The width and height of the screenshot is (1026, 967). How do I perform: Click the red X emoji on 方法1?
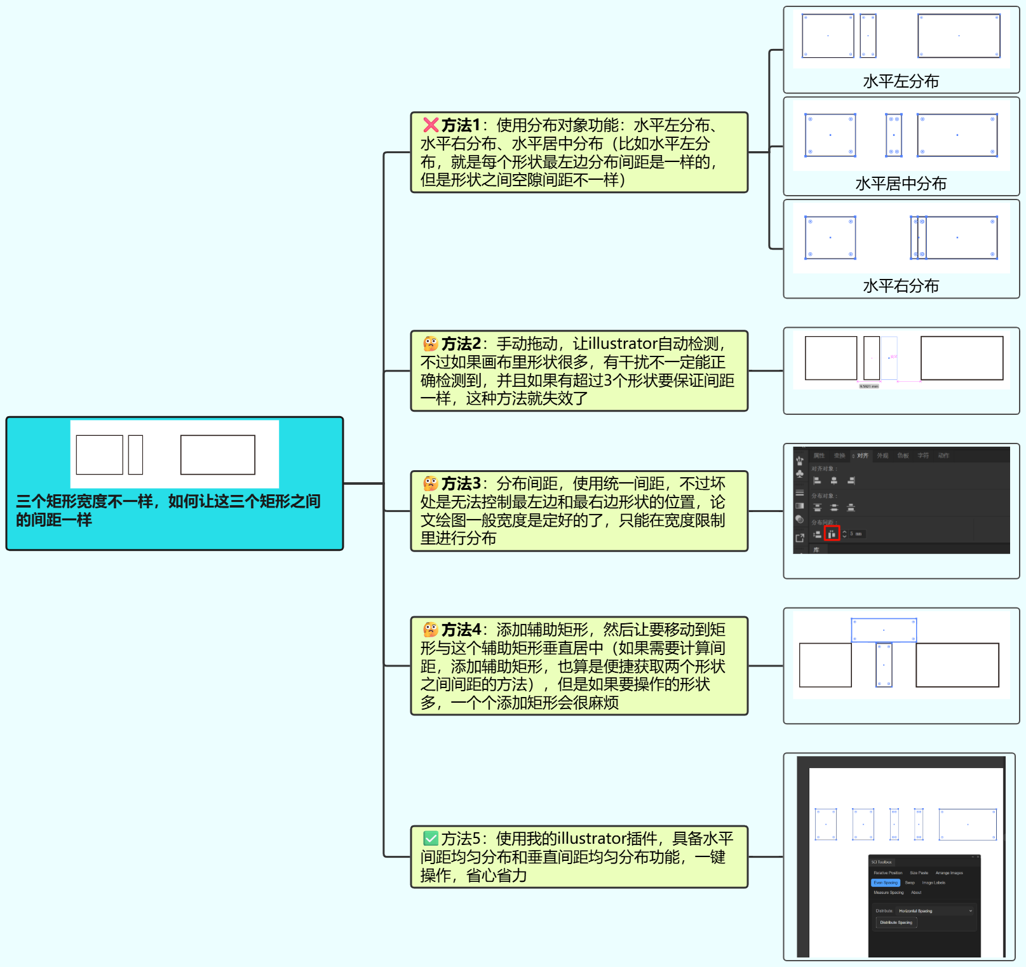(x=431, y=125)
